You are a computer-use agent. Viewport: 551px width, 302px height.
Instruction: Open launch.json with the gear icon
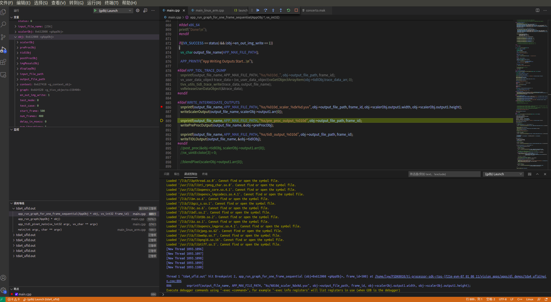138,11
